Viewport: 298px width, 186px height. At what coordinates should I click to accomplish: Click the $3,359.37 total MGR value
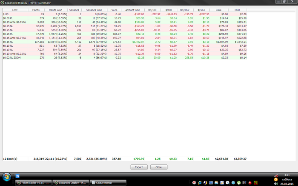click(240, 159)
